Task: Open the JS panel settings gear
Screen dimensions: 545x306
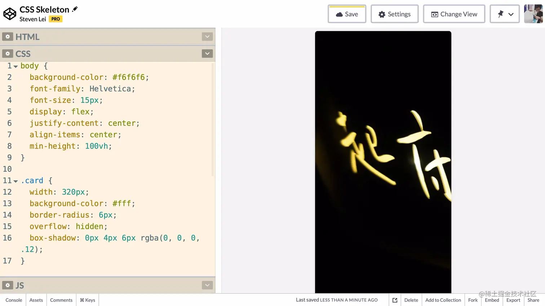Action: point(8,285)
